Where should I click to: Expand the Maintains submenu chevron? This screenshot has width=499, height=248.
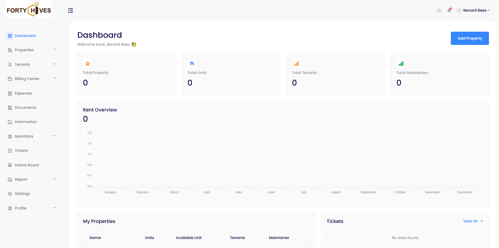[55, 136]
